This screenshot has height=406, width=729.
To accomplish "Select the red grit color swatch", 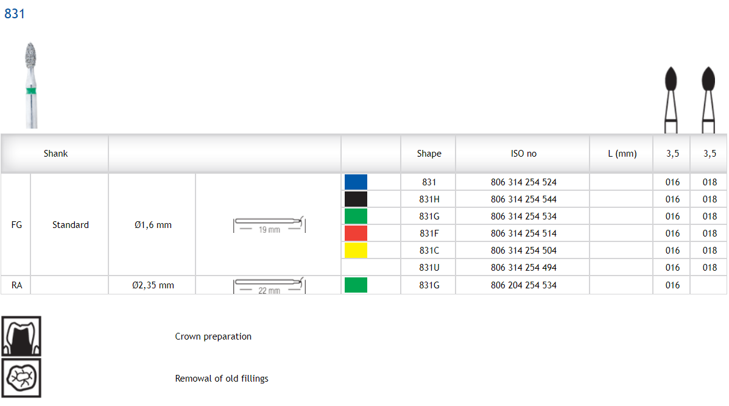I will (x=356, y=233).
